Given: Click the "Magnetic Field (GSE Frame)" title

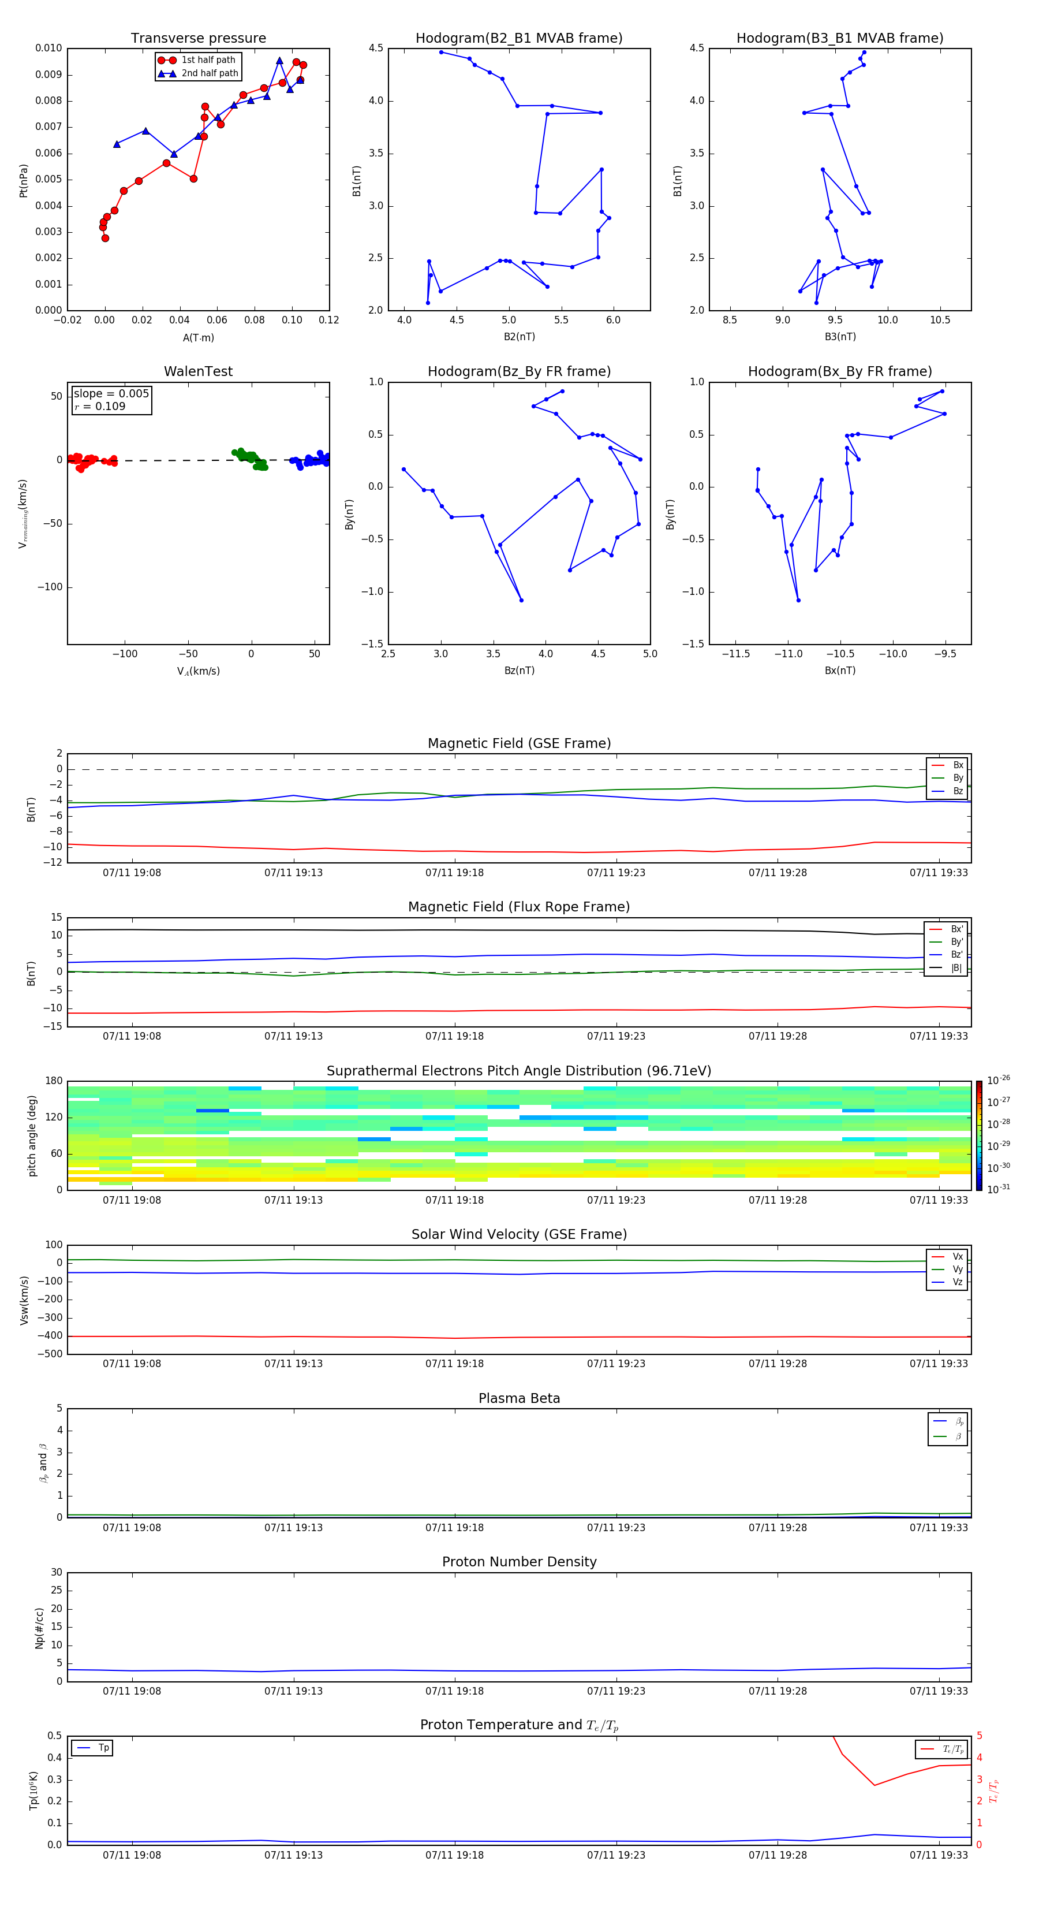Looking at the screenshot, I should point(519,743).
